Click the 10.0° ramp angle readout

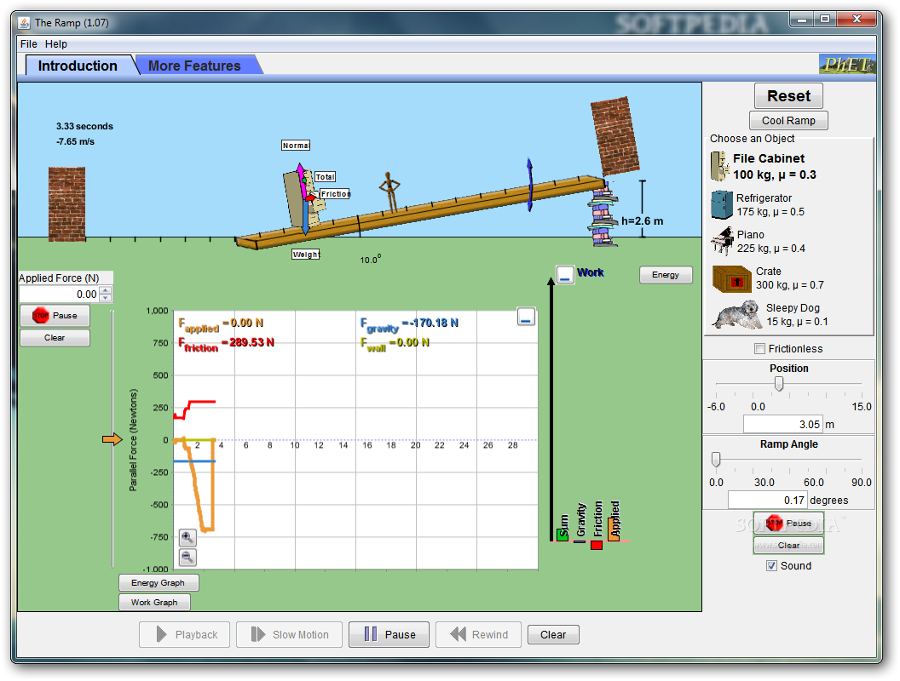370,259
